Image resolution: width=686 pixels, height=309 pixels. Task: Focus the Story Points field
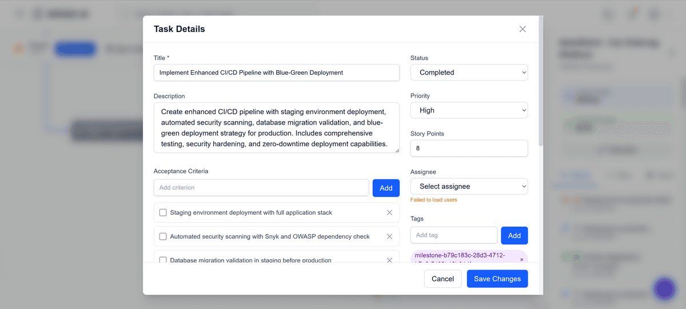click(469, 148)
